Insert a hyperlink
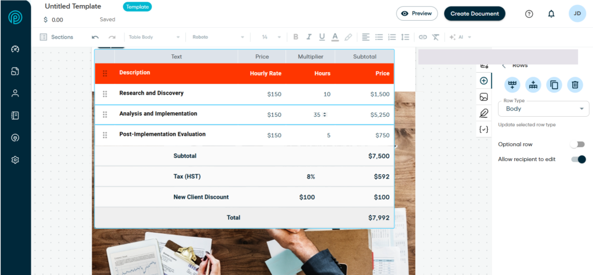The image size is (593, 275). 423,37
